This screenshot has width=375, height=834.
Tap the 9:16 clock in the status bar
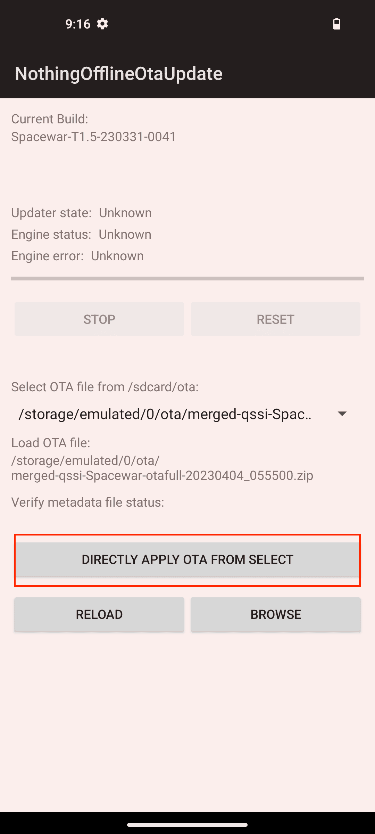coord(77,24)
